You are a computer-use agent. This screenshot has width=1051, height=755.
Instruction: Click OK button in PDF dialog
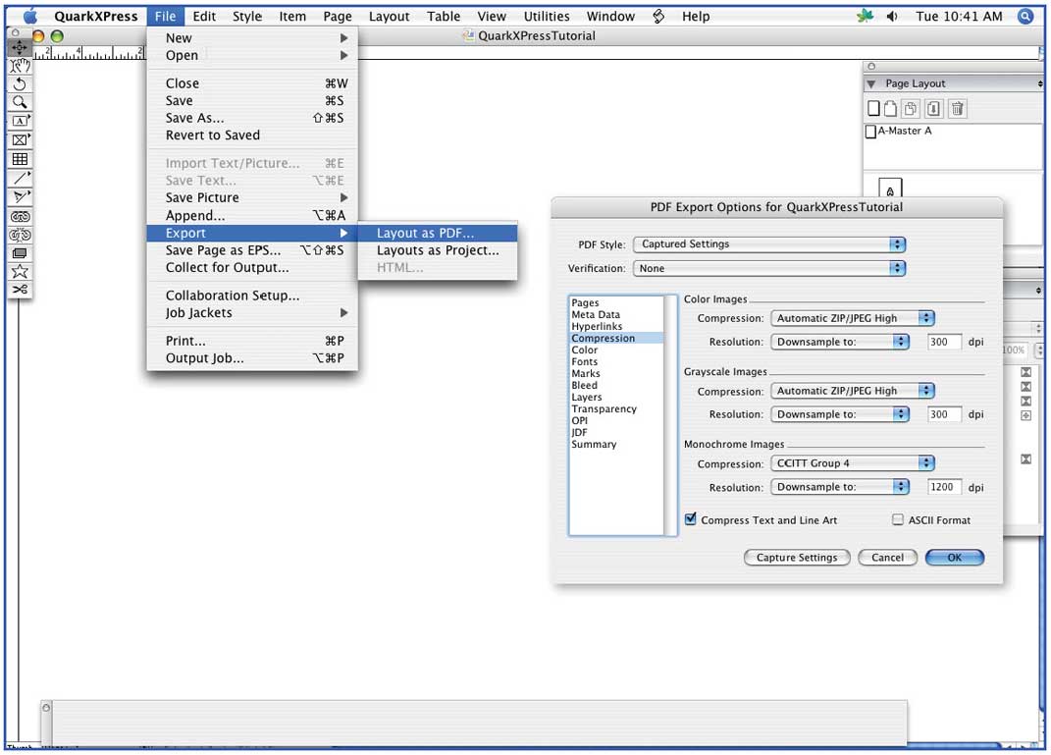[955, 558]
